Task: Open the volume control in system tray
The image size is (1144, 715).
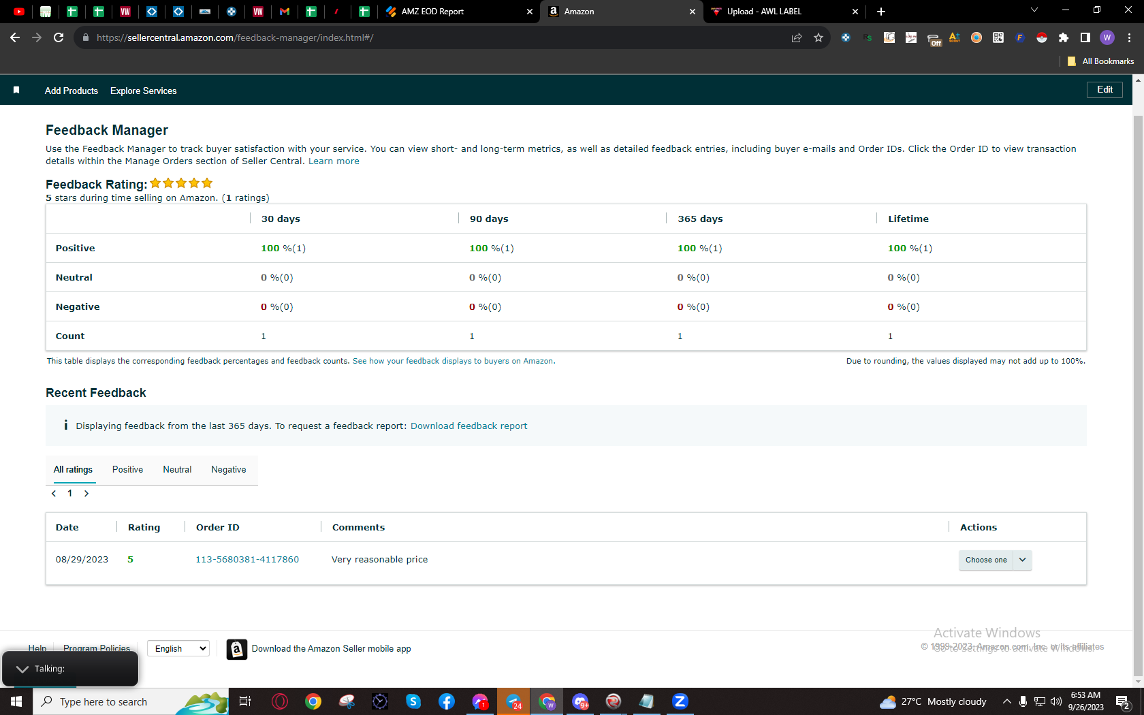Action: pyautogui.click(x=1056, y=701)
